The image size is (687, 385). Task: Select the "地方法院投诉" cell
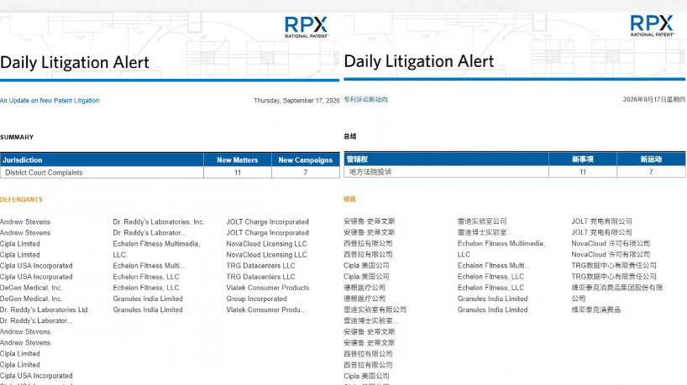[x=446, y=171]
